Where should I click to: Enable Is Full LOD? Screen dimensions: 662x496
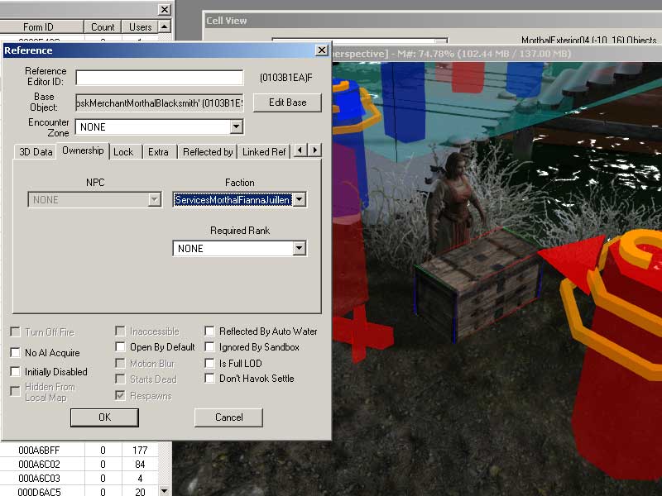(x=209, y=363)
